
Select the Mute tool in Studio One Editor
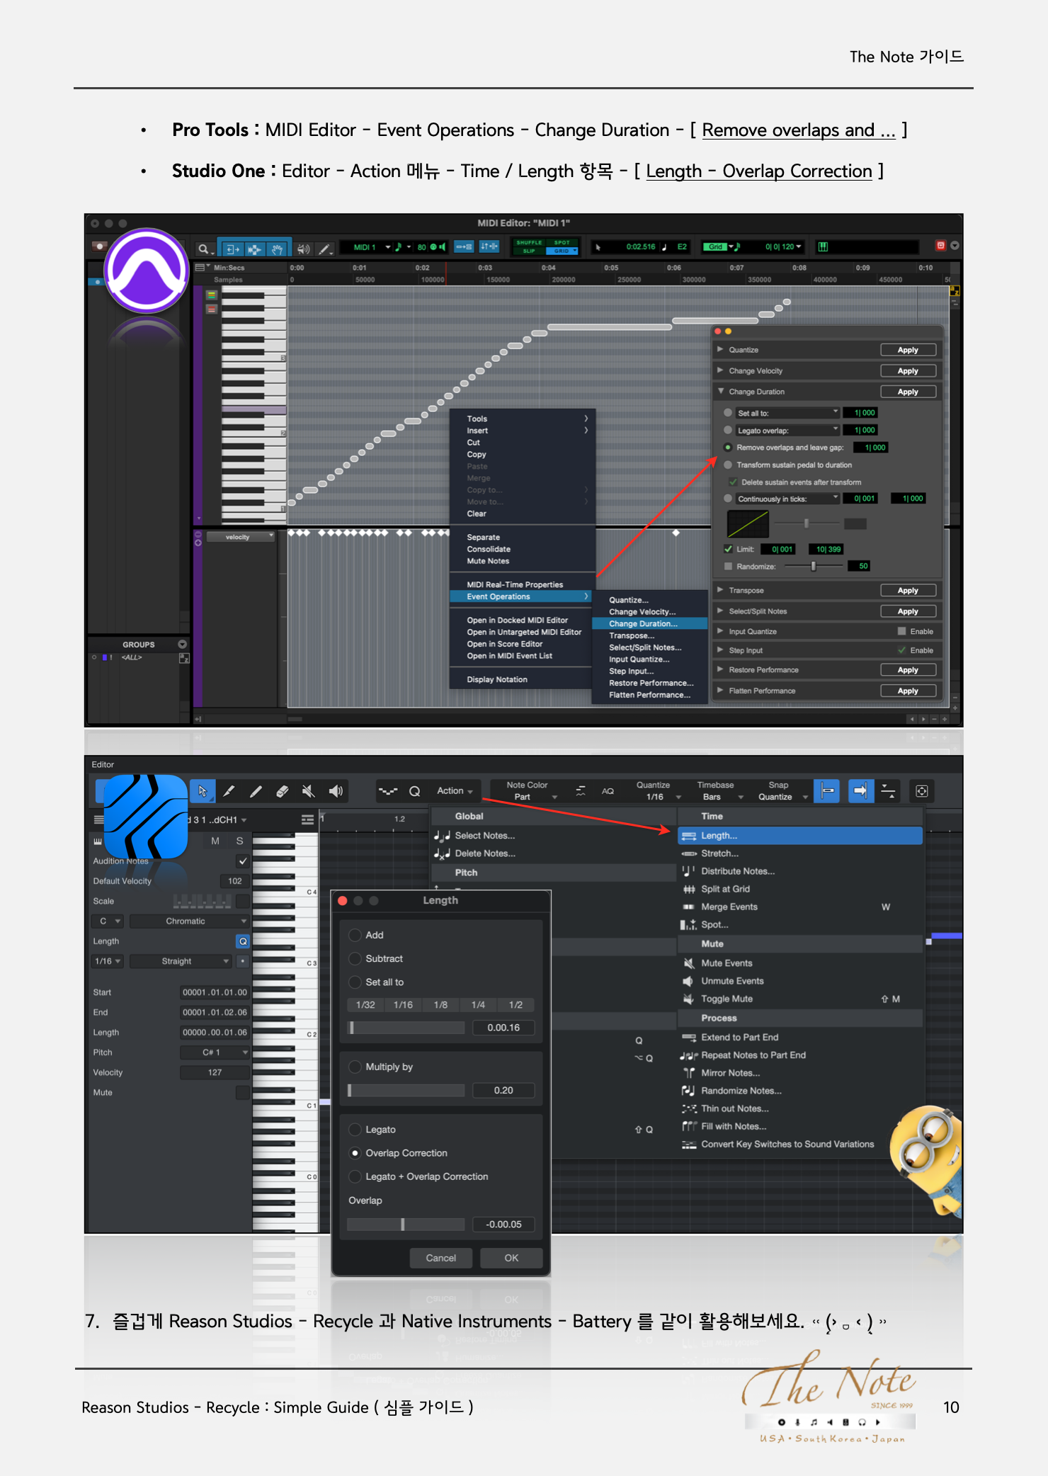[309, 791]
